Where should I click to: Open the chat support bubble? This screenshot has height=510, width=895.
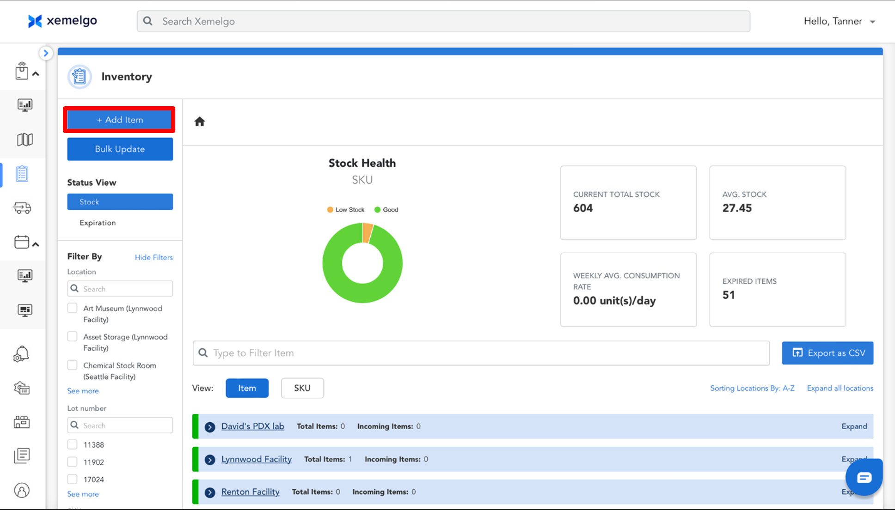(x=864, y=477)
